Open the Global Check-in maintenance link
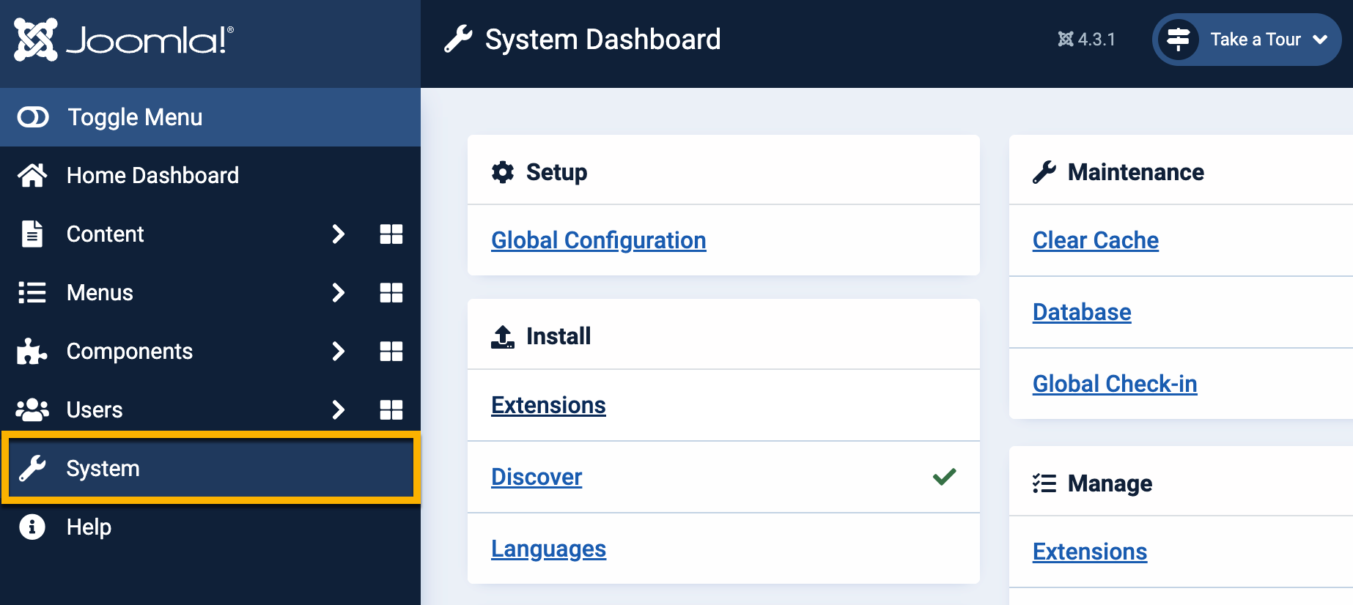The image size is (1353, 605). (1114, 384)
